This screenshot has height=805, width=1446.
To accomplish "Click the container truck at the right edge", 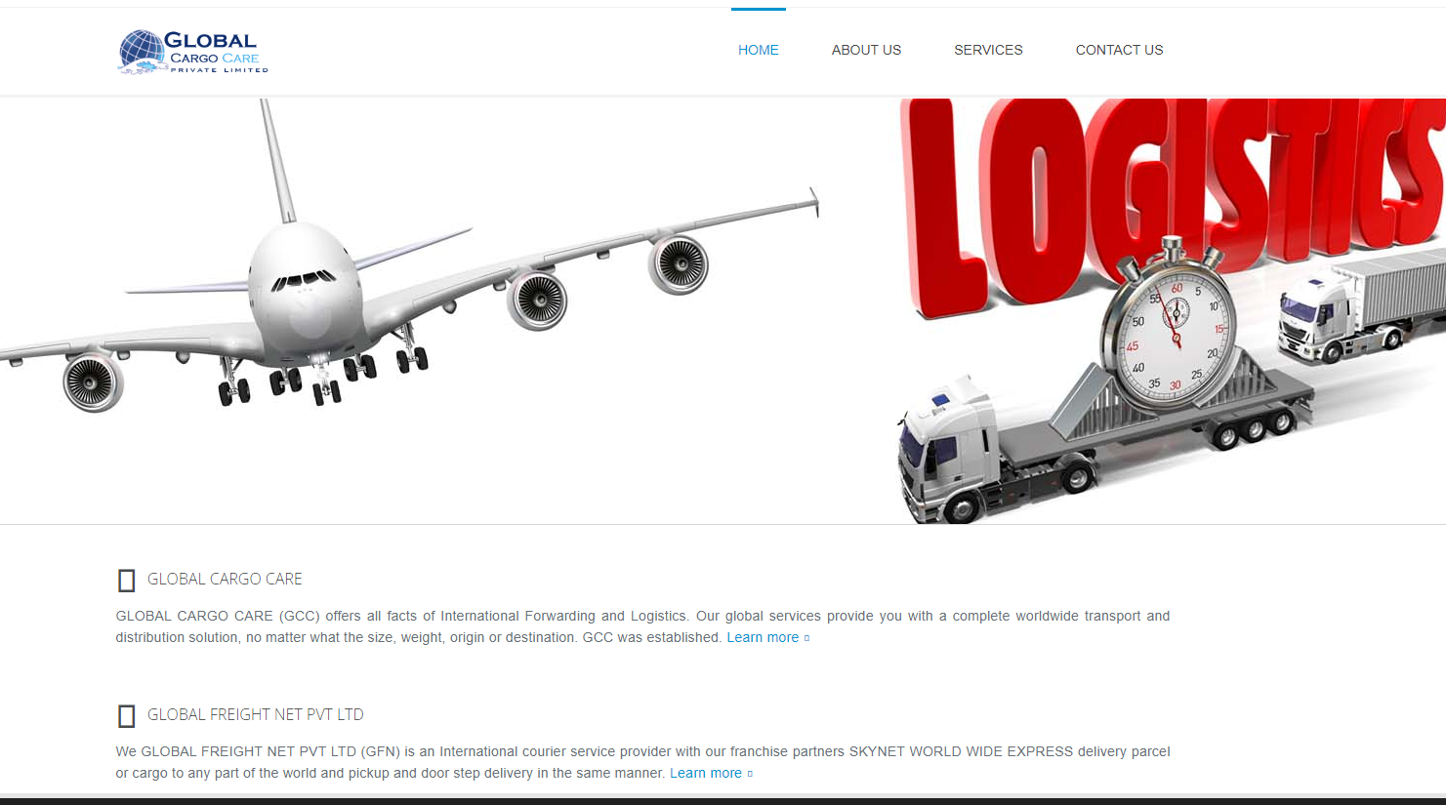I will [x=1362, y=307].
